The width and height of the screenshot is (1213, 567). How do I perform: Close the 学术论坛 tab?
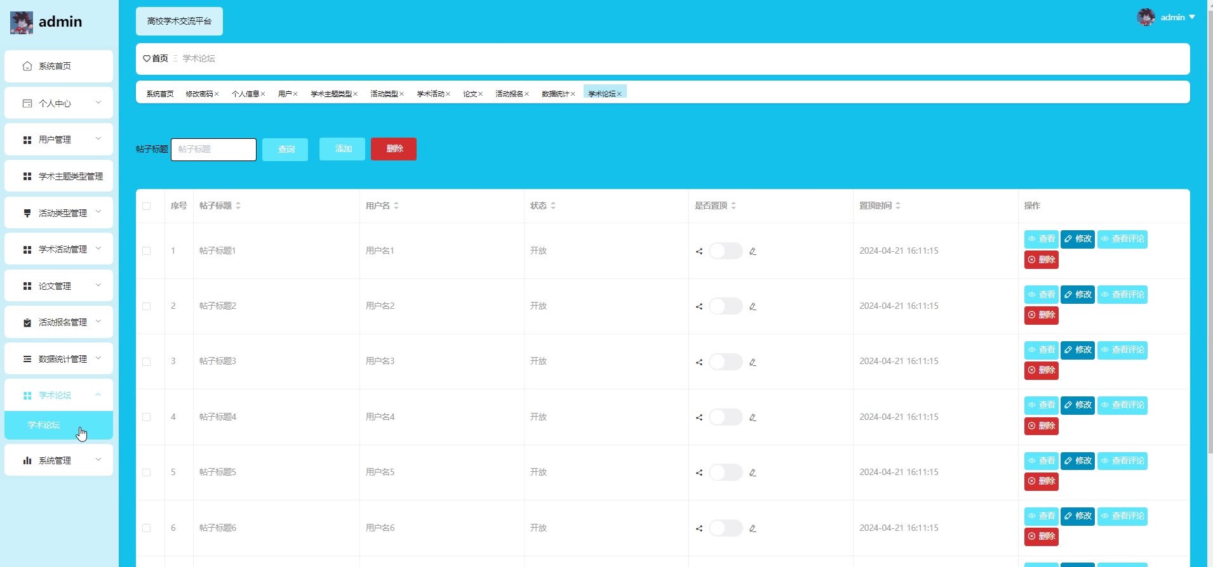619,94
